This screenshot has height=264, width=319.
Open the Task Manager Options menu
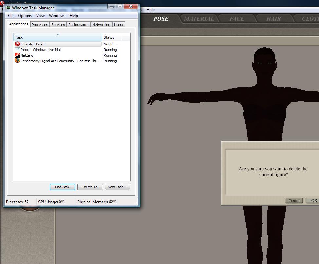tap(25, 16)
